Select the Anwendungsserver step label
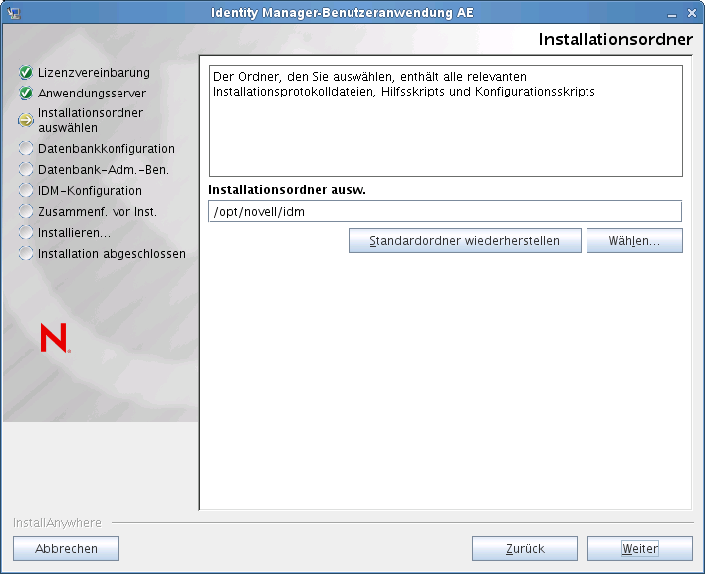Viewport: 705px width, 574px height. point(93,93)
